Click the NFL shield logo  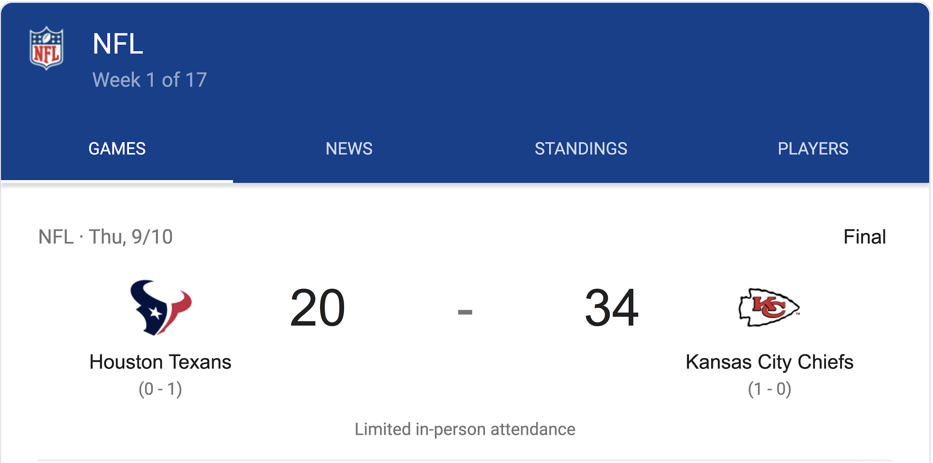pos(46,48)
